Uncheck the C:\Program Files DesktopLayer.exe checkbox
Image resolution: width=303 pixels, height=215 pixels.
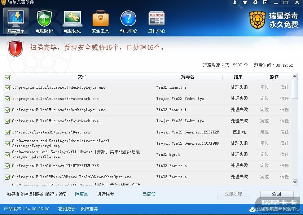pyautogui.click(x=8, y=110)
